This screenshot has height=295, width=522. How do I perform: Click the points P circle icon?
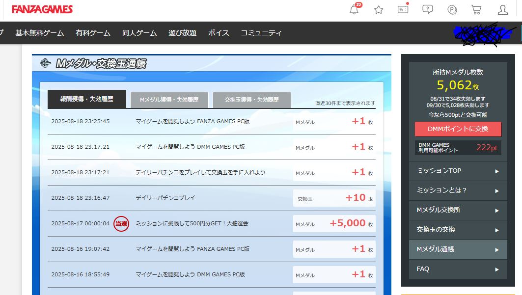click(x=452, y=10)
